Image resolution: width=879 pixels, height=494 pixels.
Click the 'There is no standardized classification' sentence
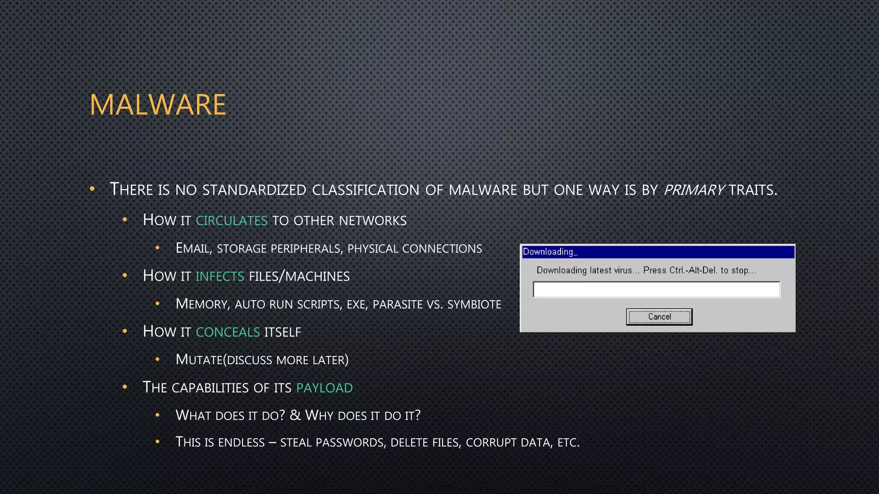pos(443,190)
